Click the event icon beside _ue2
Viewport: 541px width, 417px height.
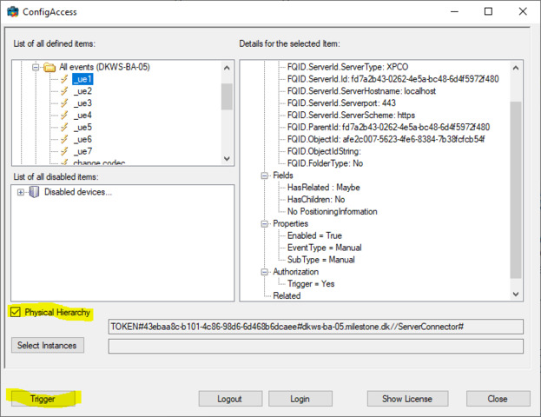[63, 91]
